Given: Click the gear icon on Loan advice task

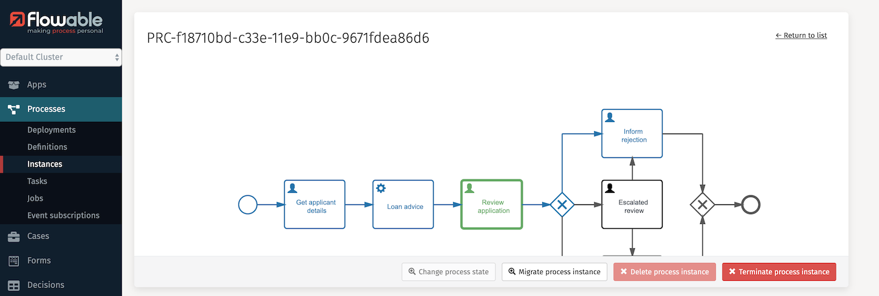Looking at the screenshot, I should [381, 188].
